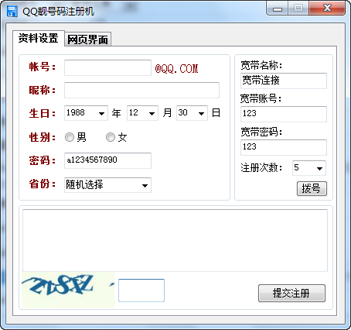Focus the 宽带密码 input field

284,147
